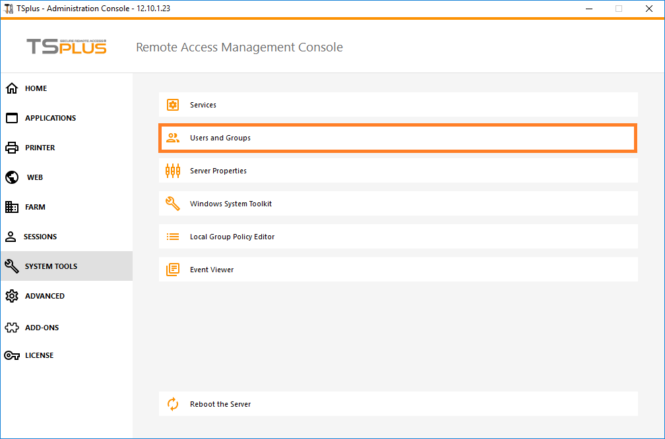
Task: Click the Home house icon in sidebar
Action: [12, 88]
